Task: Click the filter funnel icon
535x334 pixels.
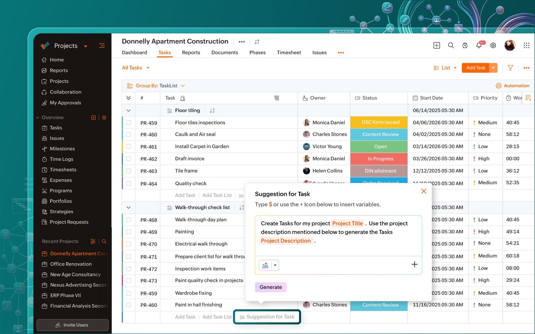Action: point(510,68)
